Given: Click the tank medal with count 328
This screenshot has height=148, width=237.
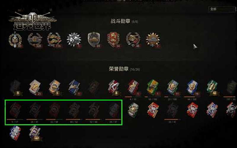Looking at the screenshot, I should point(35,40).
